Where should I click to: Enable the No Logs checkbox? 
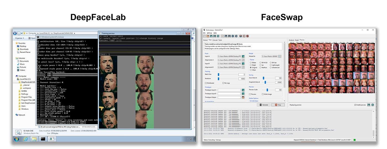click(223, 83)
